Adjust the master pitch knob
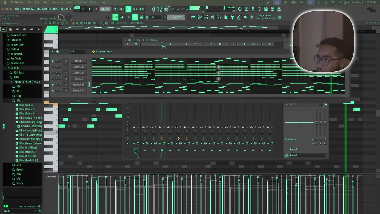Screen dimensions: 380x214 tap(69, 17)
